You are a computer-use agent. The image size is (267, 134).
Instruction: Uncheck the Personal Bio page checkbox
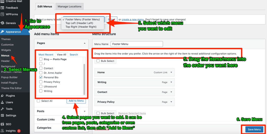tap(41, 77)
